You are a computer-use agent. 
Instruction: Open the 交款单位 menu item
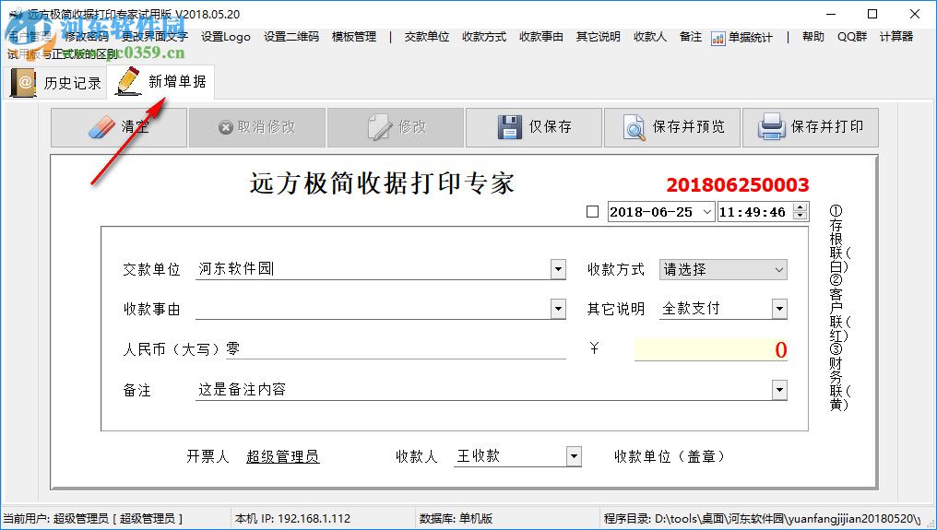point(427,37)
